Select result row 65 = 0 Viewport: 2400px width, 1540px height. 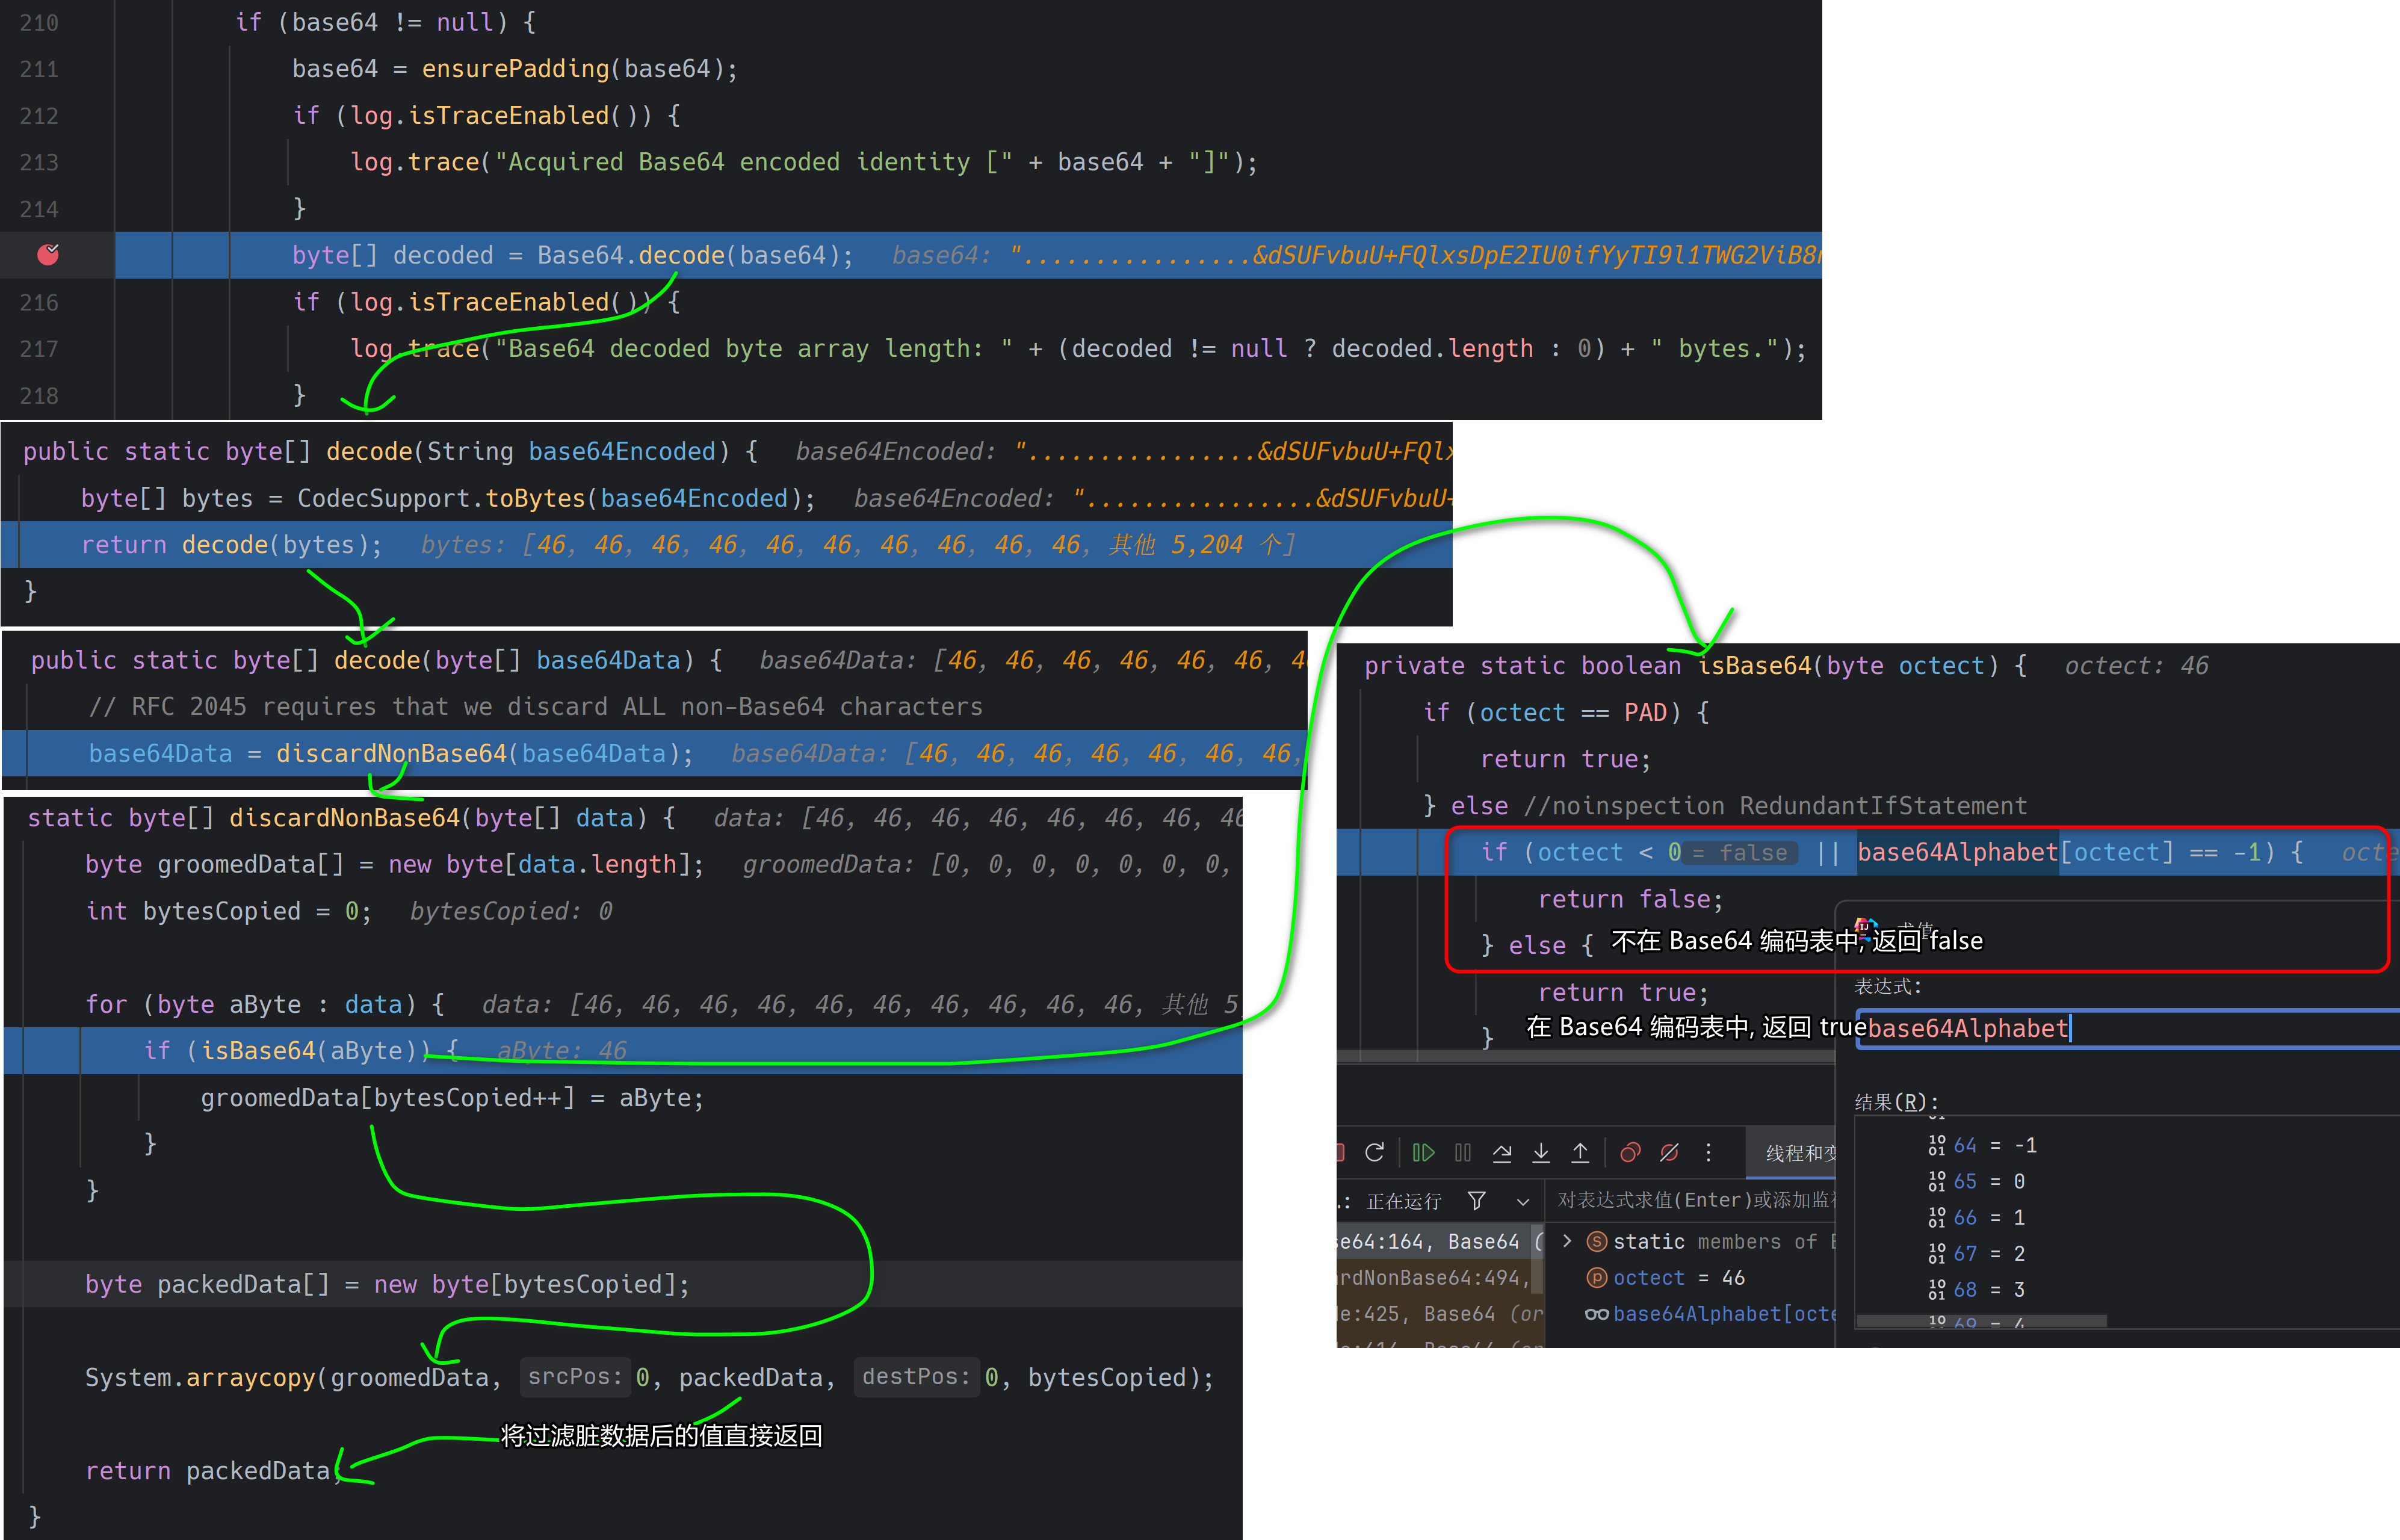(2126, 1181)
